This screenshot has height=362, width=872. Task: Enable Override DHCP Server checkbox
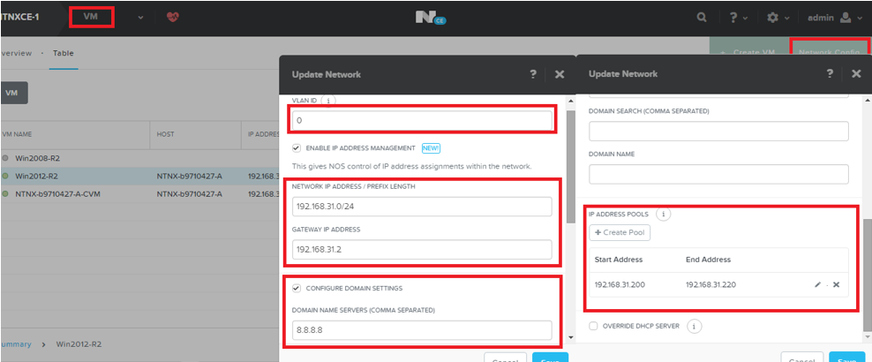pyautogui.click(x=593, y=326)
